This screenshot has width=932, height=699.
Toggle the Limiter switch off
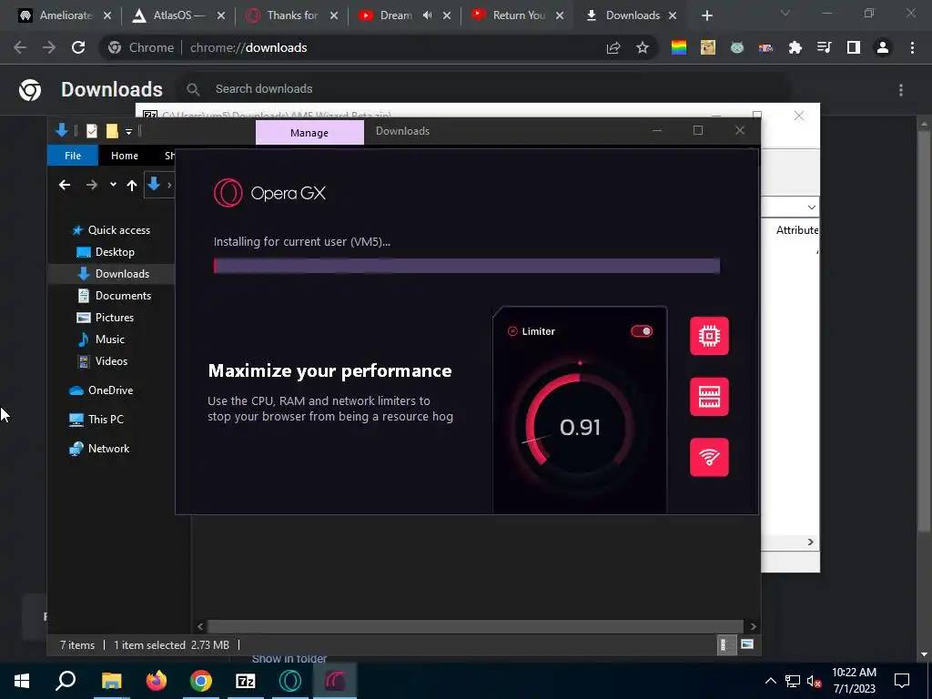click(642, 331)
